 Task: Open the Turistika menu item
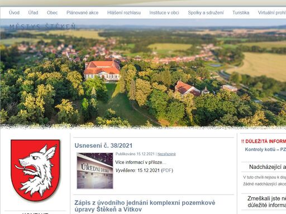(241, 13)
